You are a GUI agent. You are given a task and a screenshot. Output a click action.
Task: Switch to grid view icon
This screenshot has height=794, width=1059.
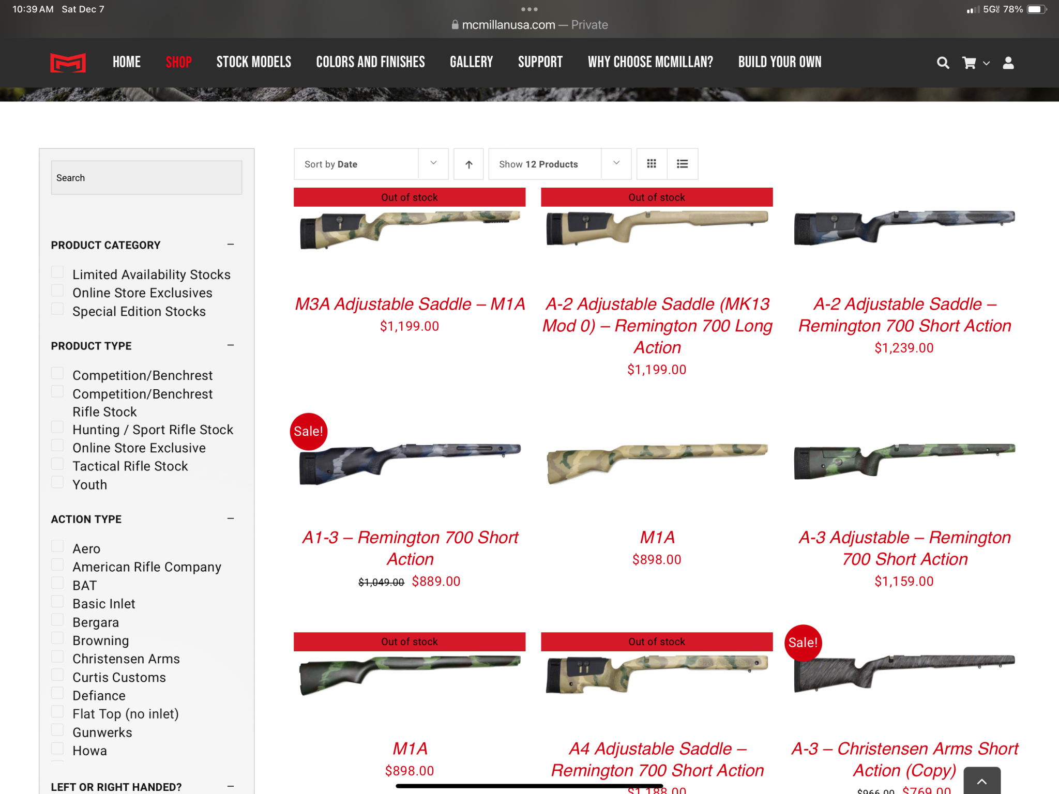(652, 164)
